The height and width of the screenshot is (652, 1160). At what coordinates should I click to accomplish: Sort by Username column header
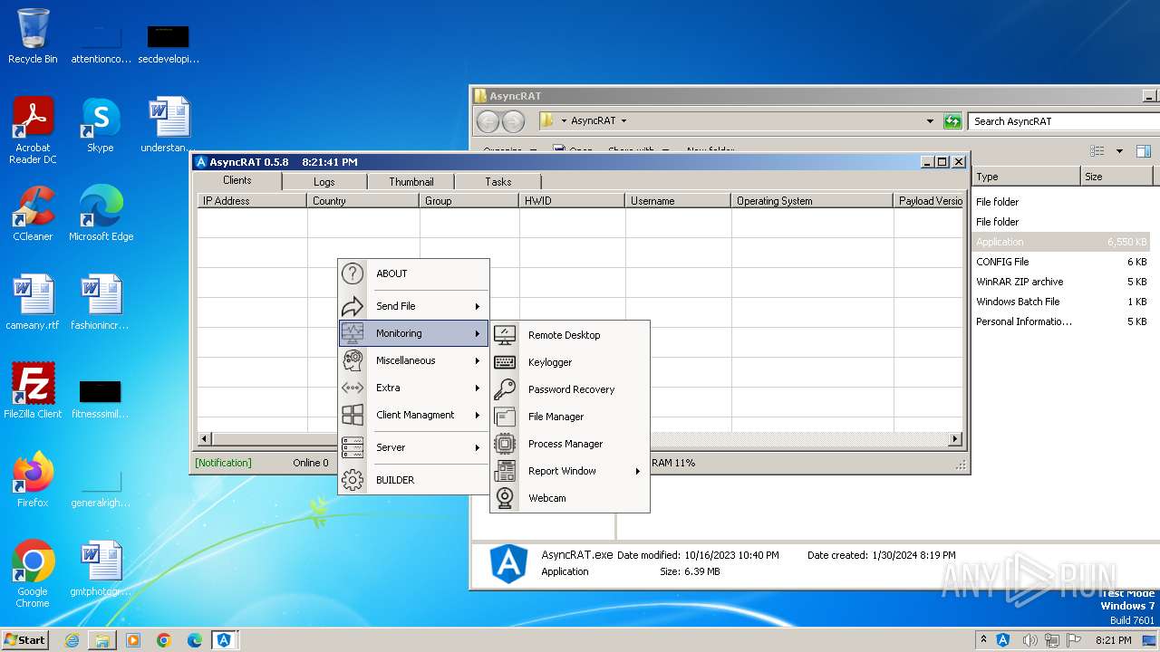[678, 201]
